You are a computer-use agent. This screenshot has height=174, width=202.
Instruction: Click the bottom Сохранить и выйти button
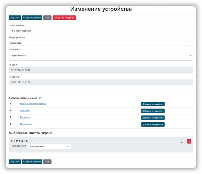32,162
